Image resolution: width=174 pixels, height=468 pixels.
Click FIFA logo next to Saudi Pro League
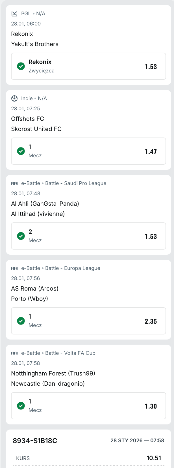pos(14,183)
